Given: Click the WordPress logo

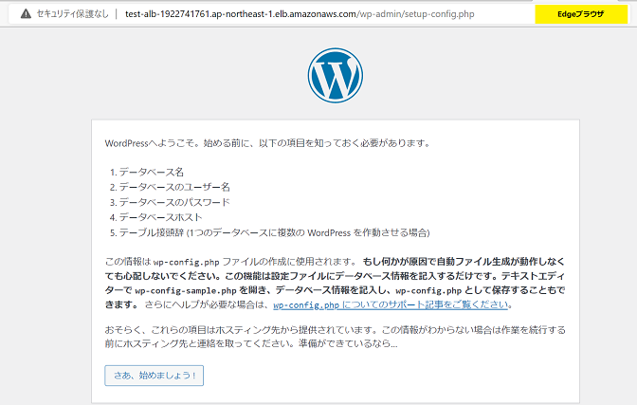Looking at the screenshot, I should coord(336,75).
